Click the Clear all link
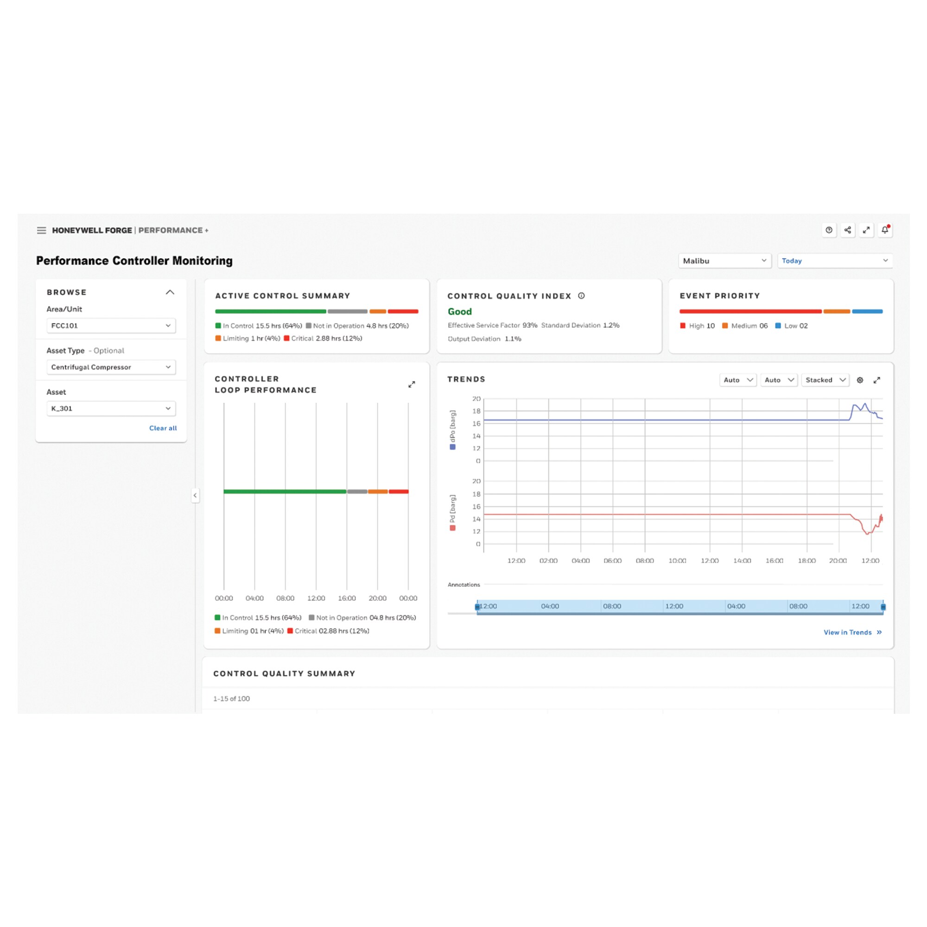The height and width of the screenshot is (927, 927). (163, 428)
